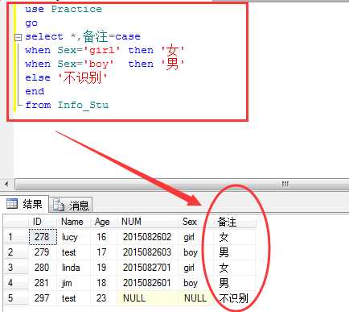This screenshot has width=349, height=312.
Task: Select row header 3 in results
Action: pyautogui.click(x=17, y=268)
